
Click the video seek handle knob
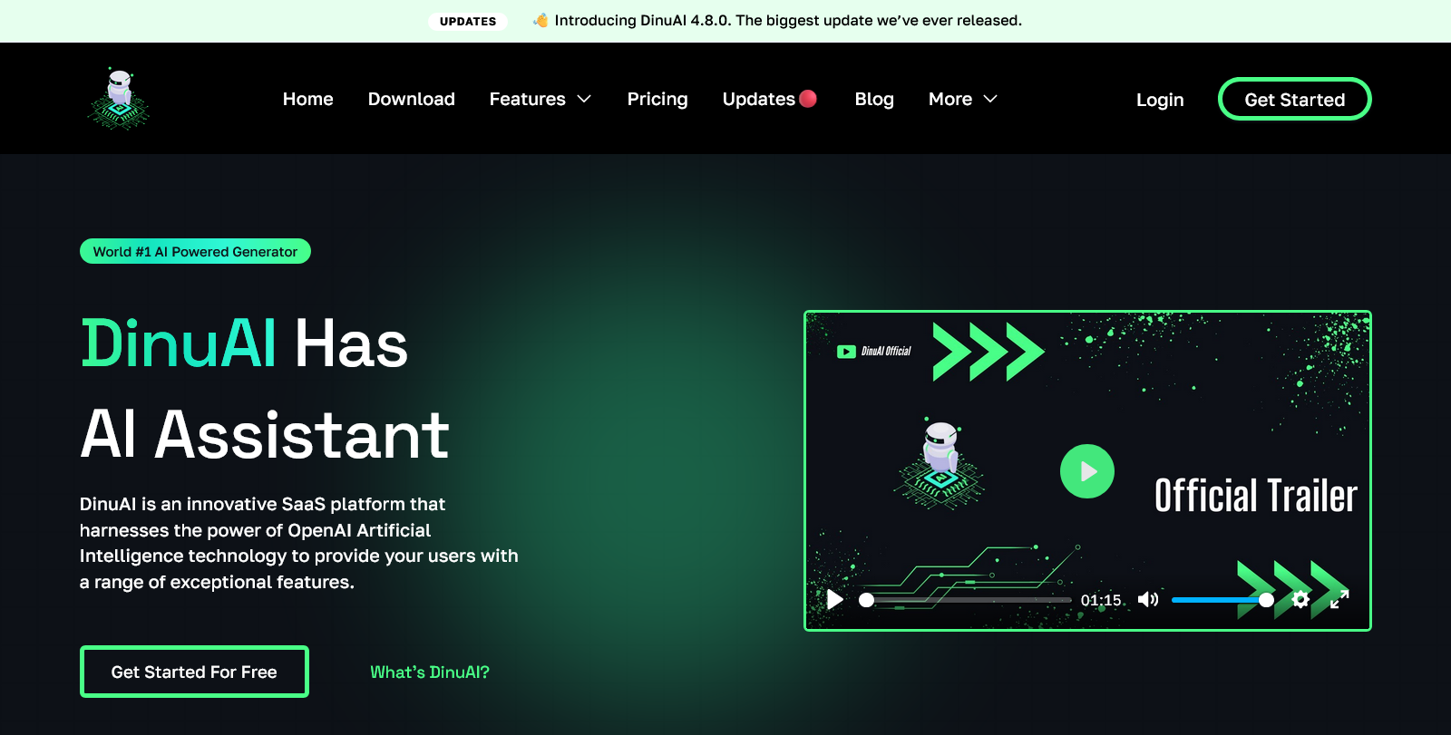[866, 600]
